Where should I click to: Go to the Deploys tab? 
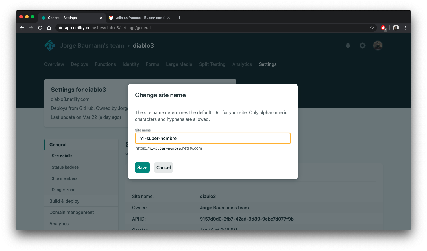tap(79, 64)
